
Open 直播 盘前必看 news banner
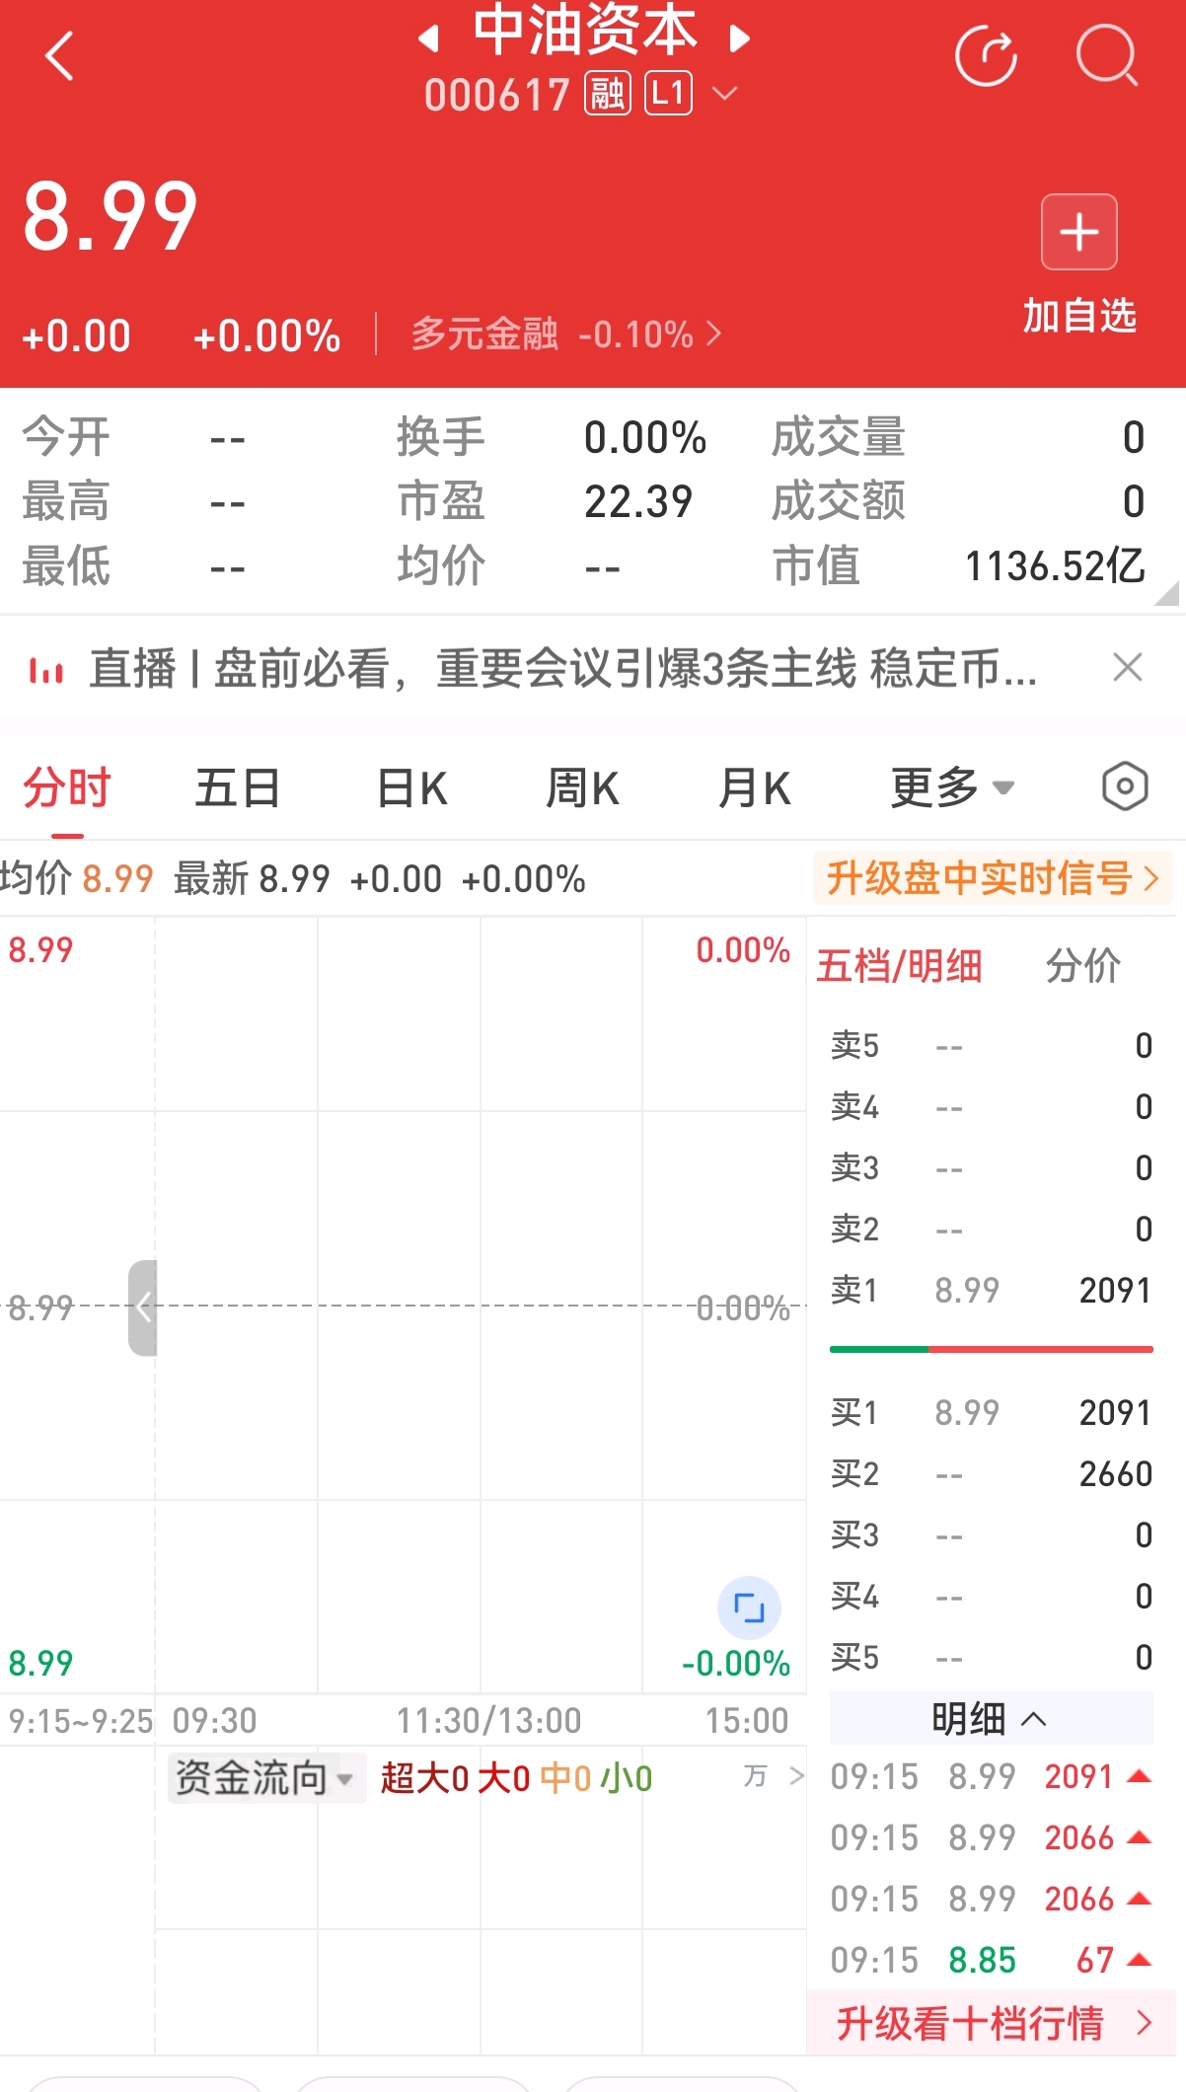click(562, 669)
